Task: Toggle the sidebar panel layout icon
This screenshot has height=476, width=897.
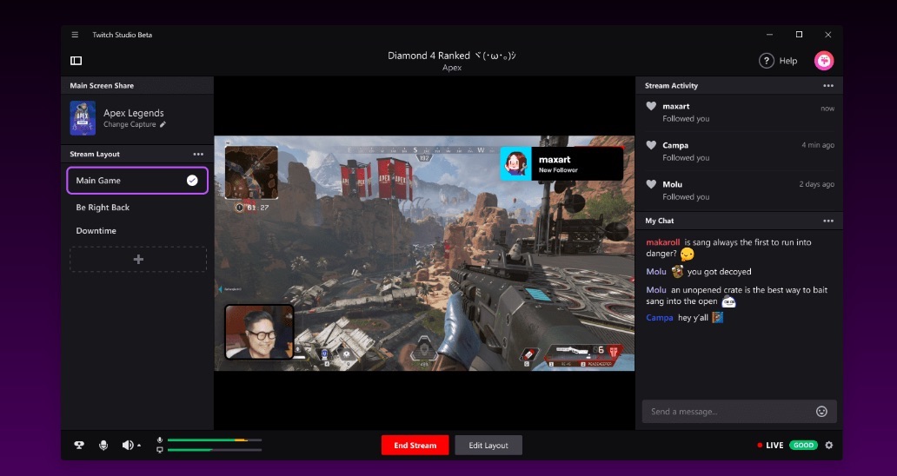Action: (76, 61)
